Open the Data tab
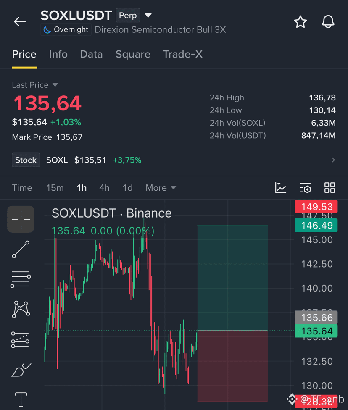This screenshot has height=410, width=348. pos(91,54)
